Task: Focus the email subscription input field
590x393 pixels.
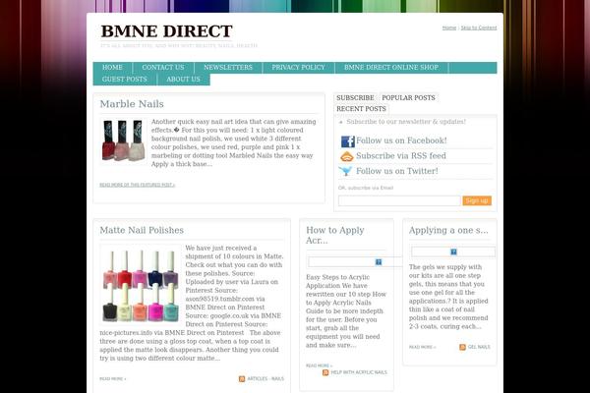Action: 399,200
